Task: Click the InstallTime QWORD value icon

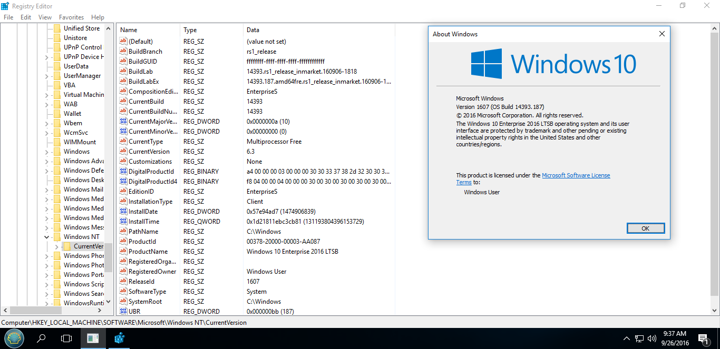Action: pos(123,222)
